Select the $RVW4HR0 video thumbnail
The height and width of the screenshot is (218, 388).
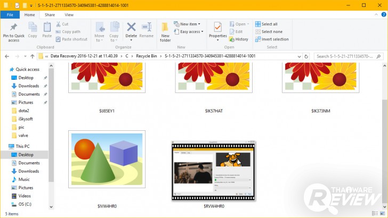point(214,171)
